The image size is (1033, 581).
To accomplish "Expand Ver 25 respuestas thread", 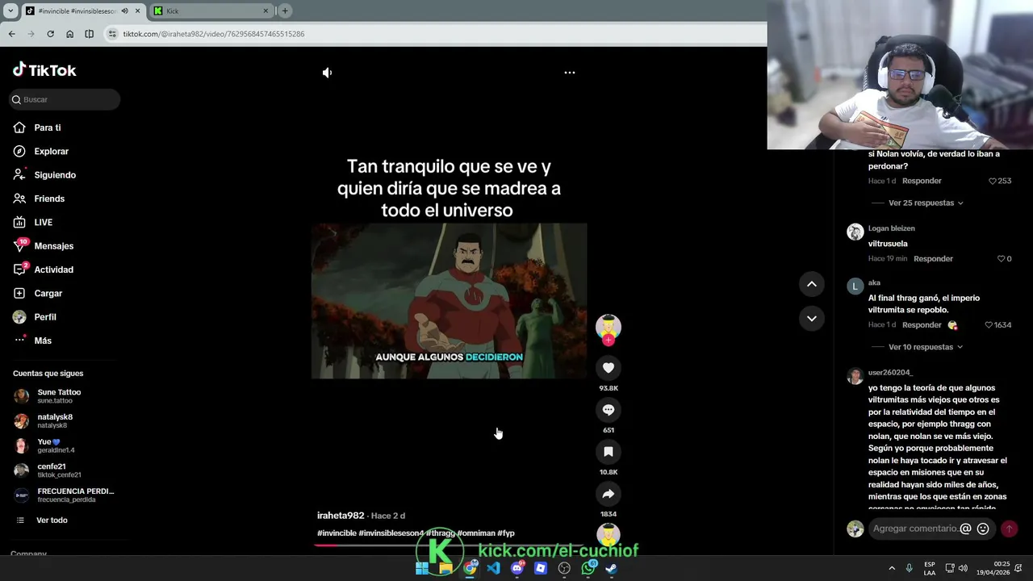I will [926, 203].
